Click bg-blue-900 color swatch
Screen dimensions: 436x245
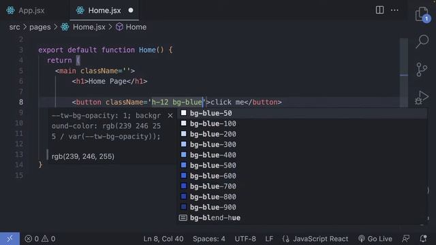(x=183, y=207)
